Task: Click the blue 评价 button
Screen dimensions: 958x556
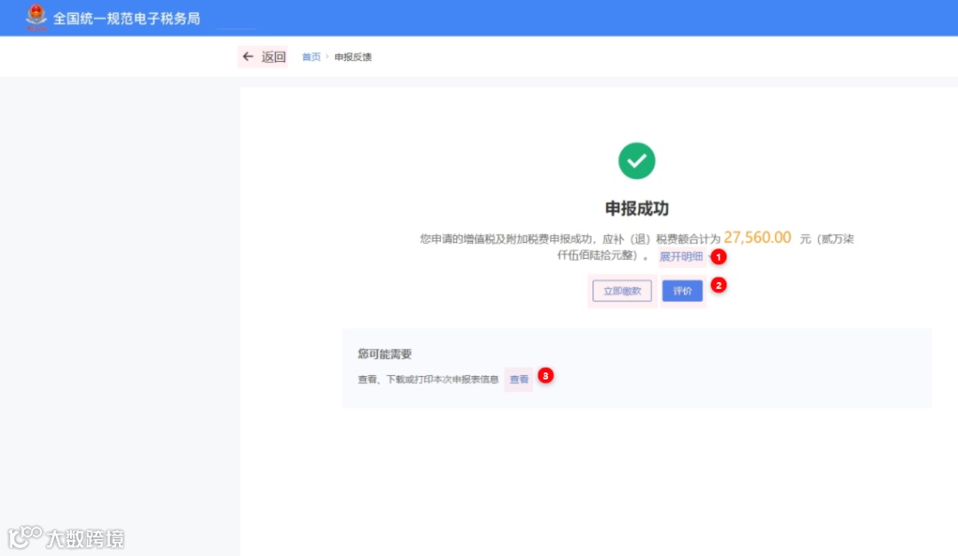Action: pyautogui.click(x=682, y=291)
